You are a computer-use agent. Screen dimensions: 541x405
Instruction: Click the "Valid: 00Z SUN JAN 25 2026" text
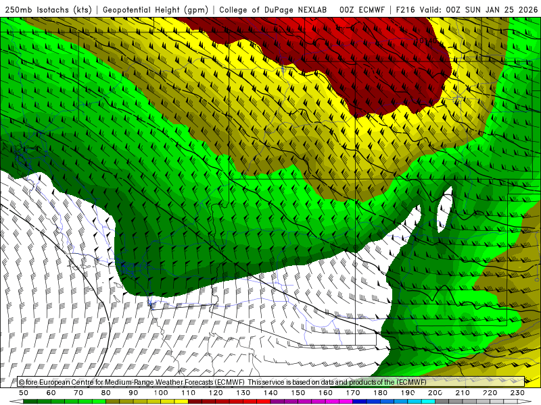coord(479,9)
